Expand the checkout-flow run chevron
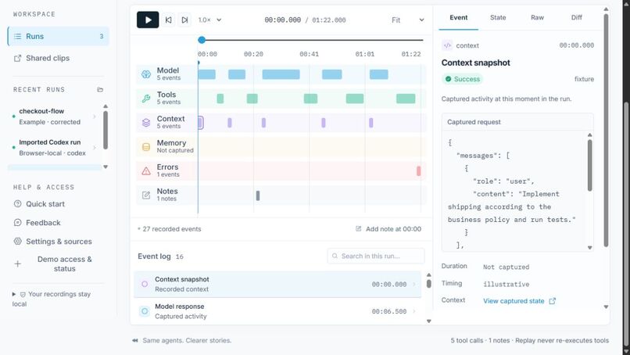The image size is (630, 355). pos(95,117)
